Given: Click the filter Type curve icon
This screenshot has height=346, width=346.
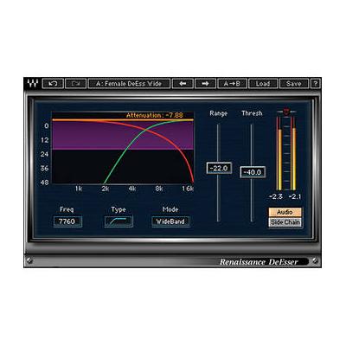Looking at the screenshot, I should coord(119,221).
